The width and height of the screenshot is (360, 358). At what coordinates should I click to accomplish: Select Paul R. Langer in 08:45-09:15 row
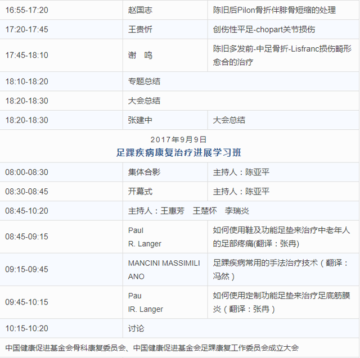point(145,237)
